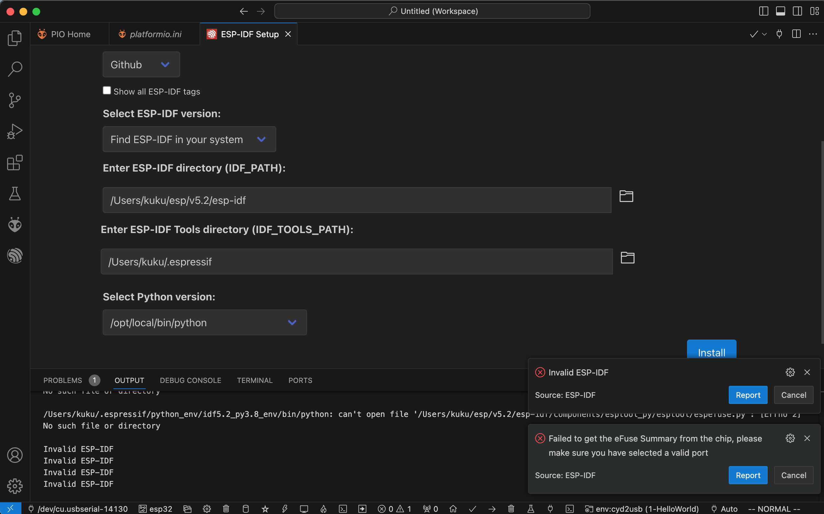
Task: Open the Extensions view
Action: point(15,163)
